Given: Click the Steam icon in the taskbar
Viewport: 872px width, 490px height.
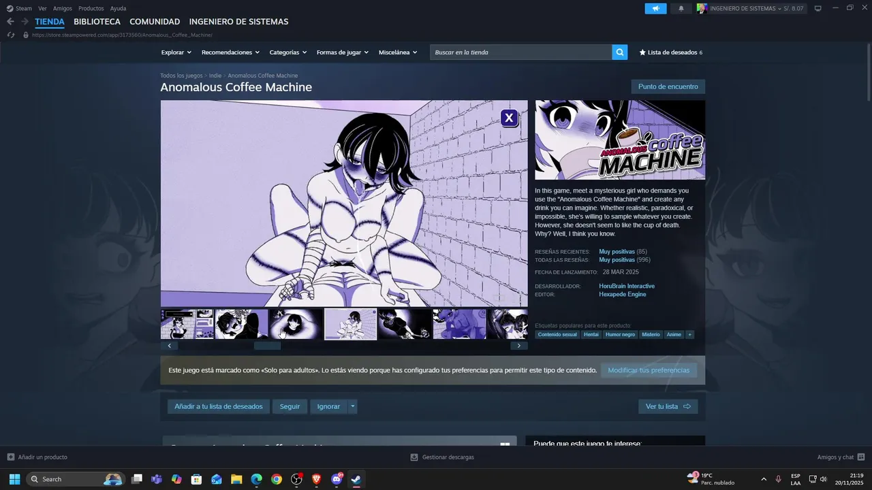Looking at the screenshot, I should [356, 479].
